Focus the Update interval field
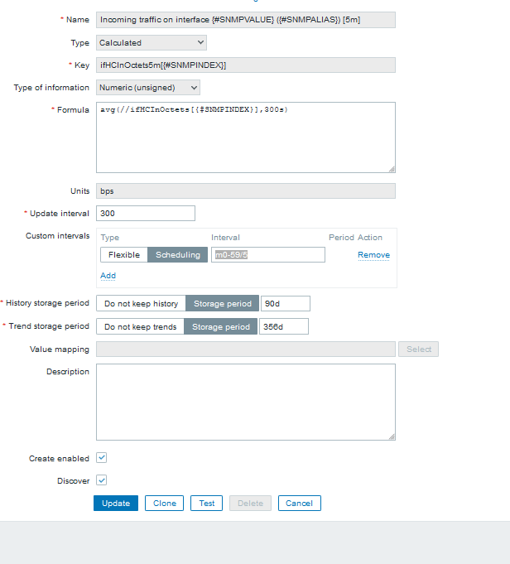The width and height of the screenshot is (510, 564). coord(146,214)
